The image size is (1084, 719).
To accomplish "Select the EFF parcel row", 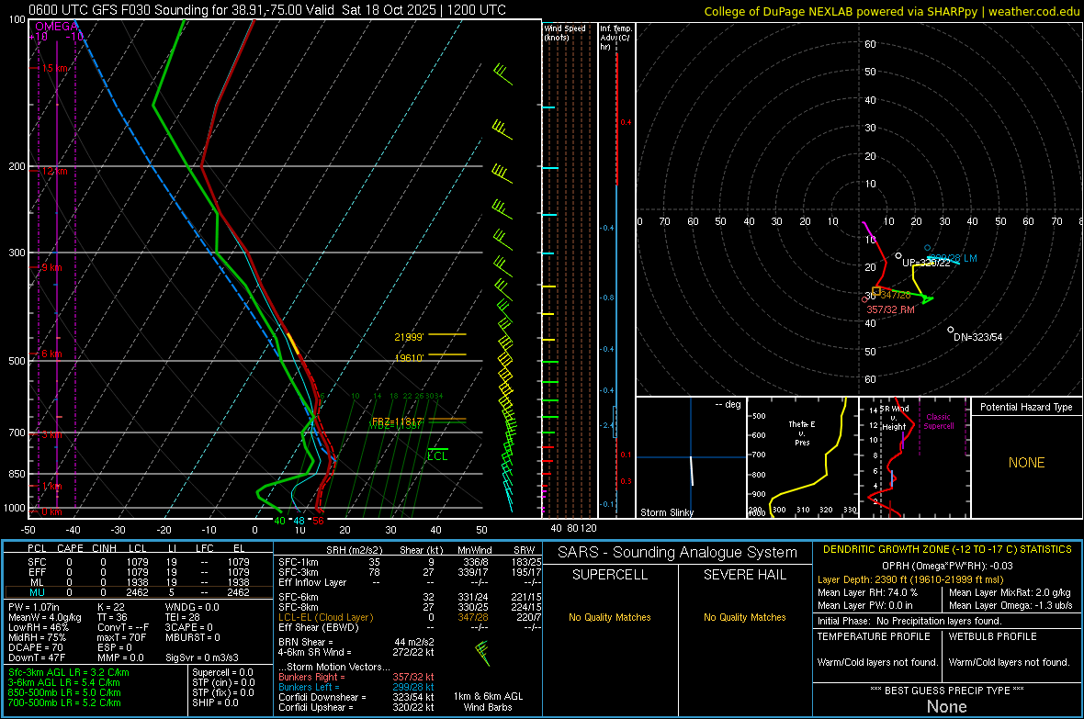I will point(139,572).
